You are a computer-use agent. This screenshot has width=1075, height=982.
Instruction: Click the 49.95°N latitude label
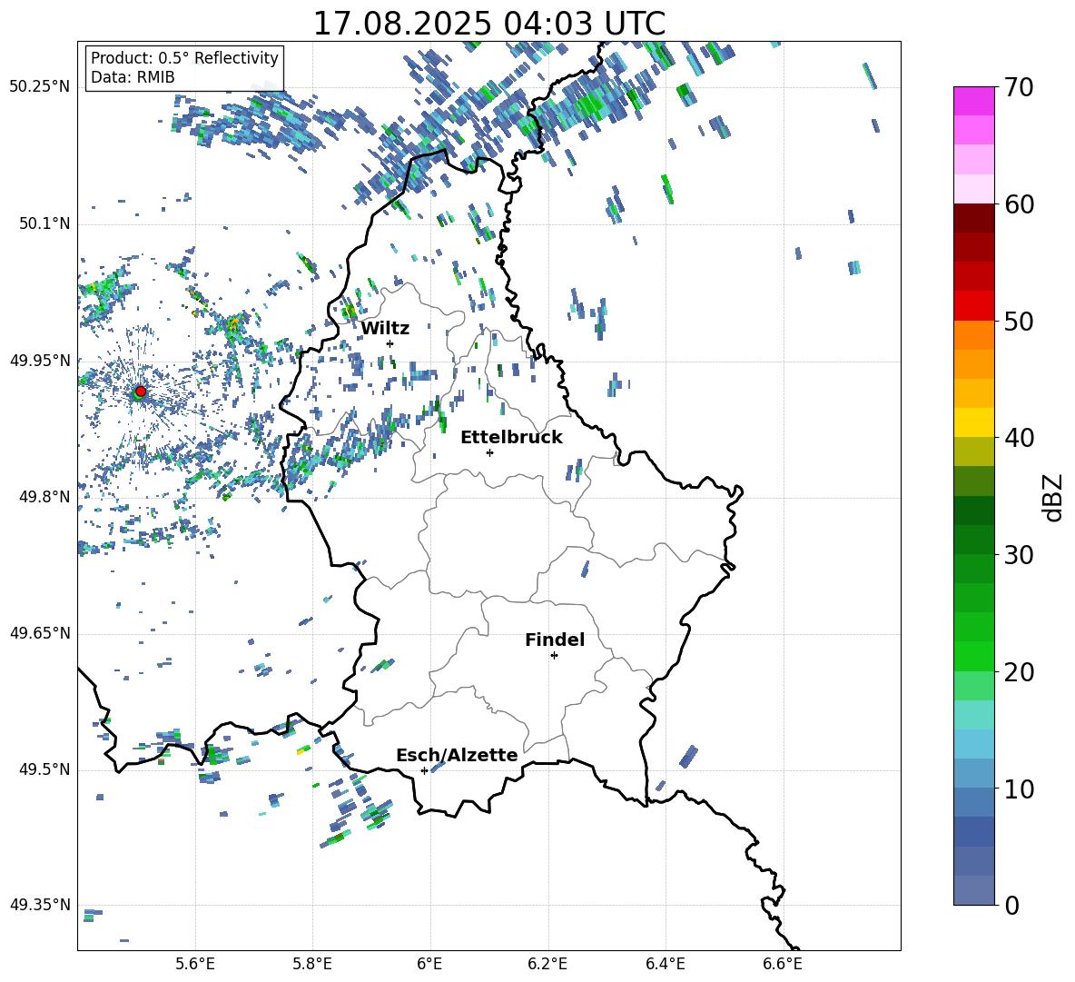[x=40, y=360]
